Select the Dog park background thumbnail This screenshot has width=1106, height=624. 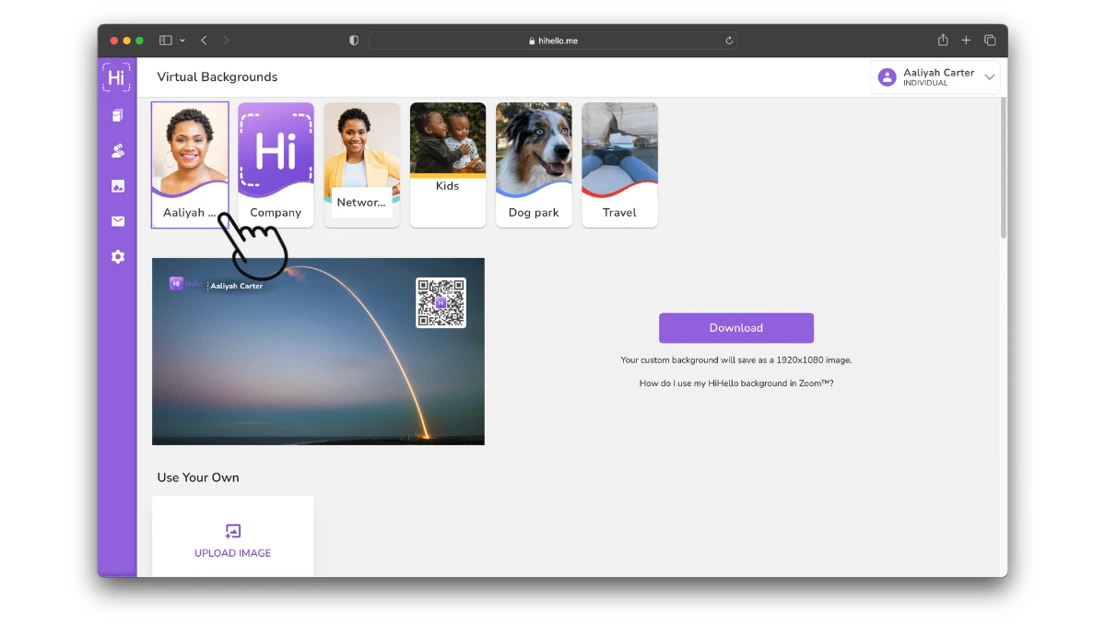[533, 164]
